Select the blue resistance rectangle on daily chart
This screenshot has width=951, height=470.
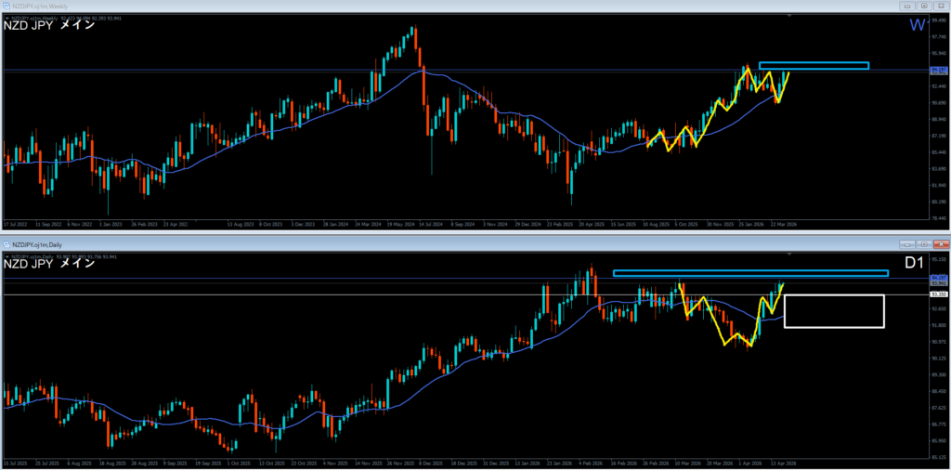click(x=750, y=273)
